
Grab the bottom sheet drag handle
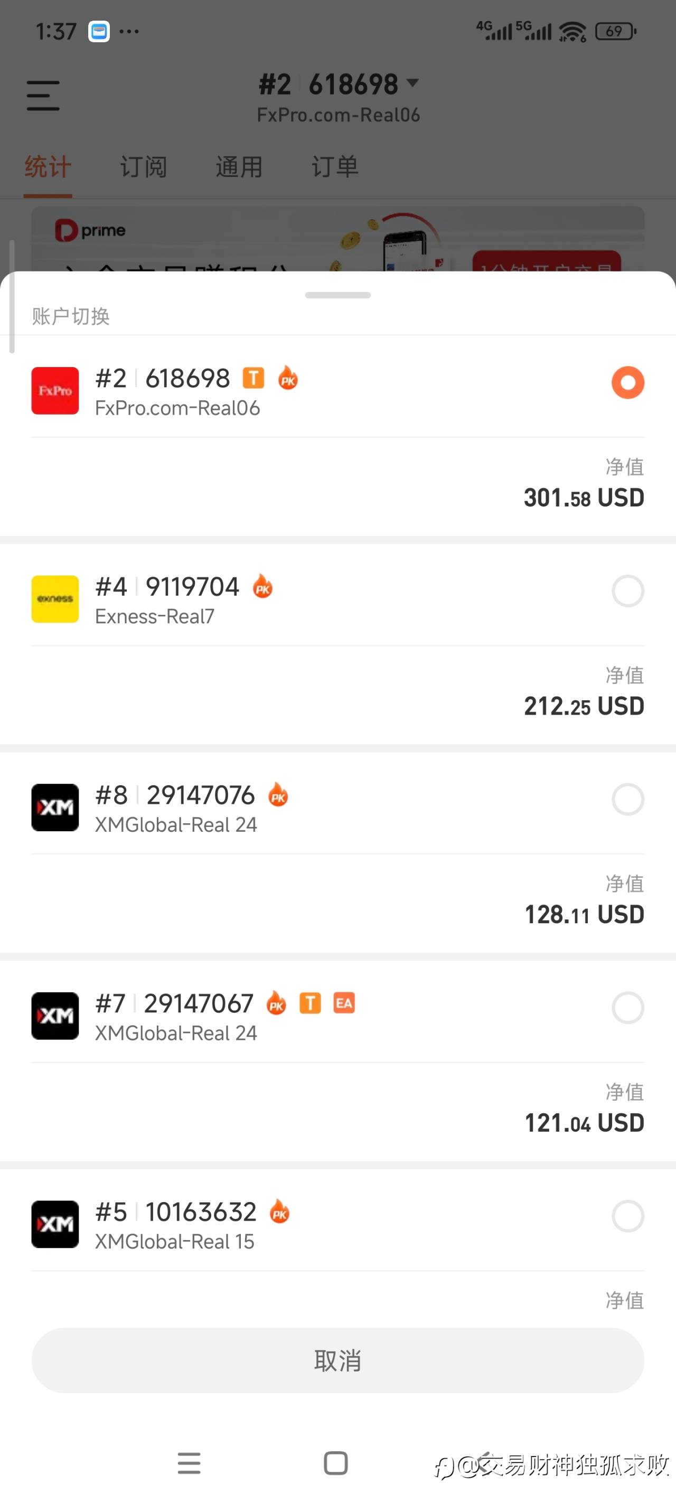click(337, 295)
